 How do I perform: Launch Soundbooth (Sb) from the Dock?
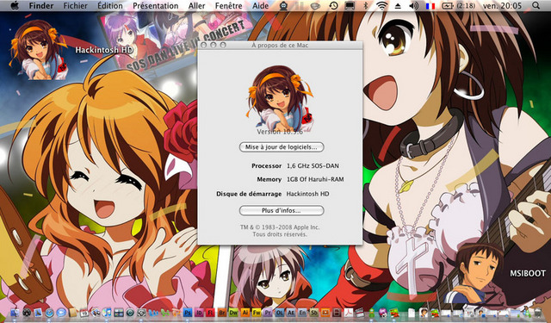pyautogui.click(x=314, y=313)
